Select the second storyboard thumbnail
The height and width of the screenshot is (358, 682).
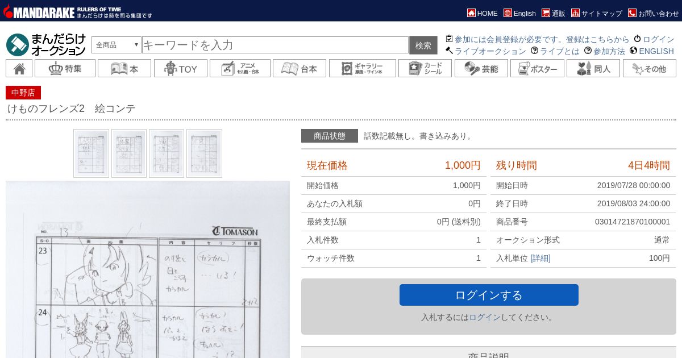click(129, 153)
